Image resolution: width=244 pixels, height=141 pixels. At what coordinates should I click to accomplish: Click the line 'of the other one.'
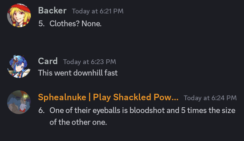pos(78,122)
